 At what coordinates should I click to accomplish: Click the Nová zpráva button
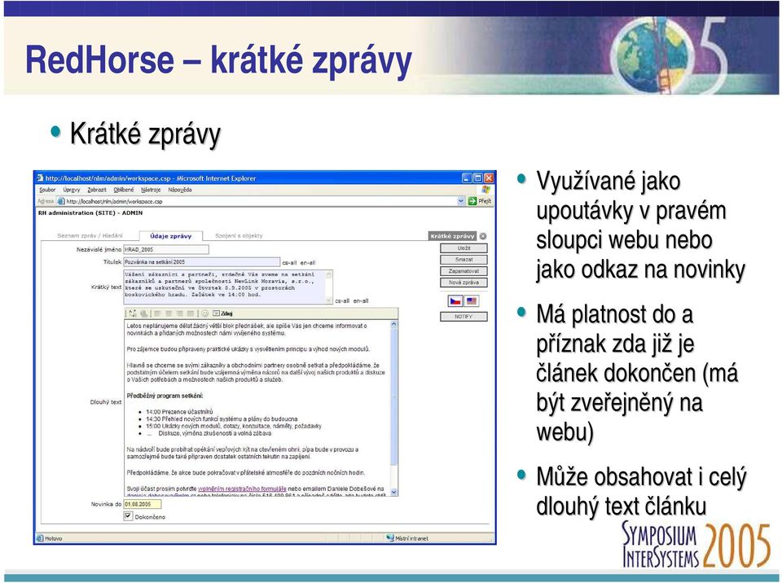tap(463, 283)
